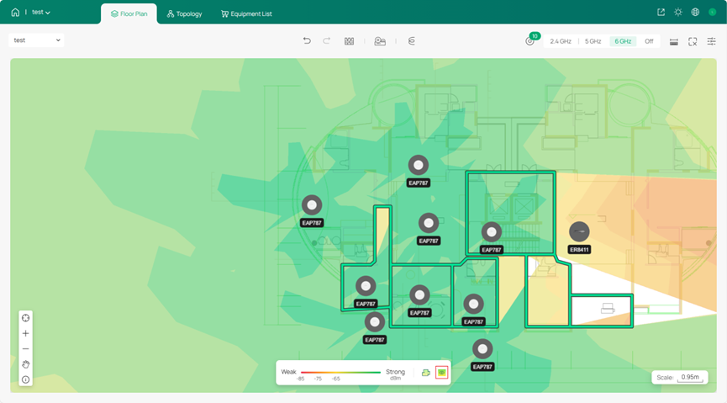
Task: Open the sliders settings icon
Action: (x=711, y=41)
